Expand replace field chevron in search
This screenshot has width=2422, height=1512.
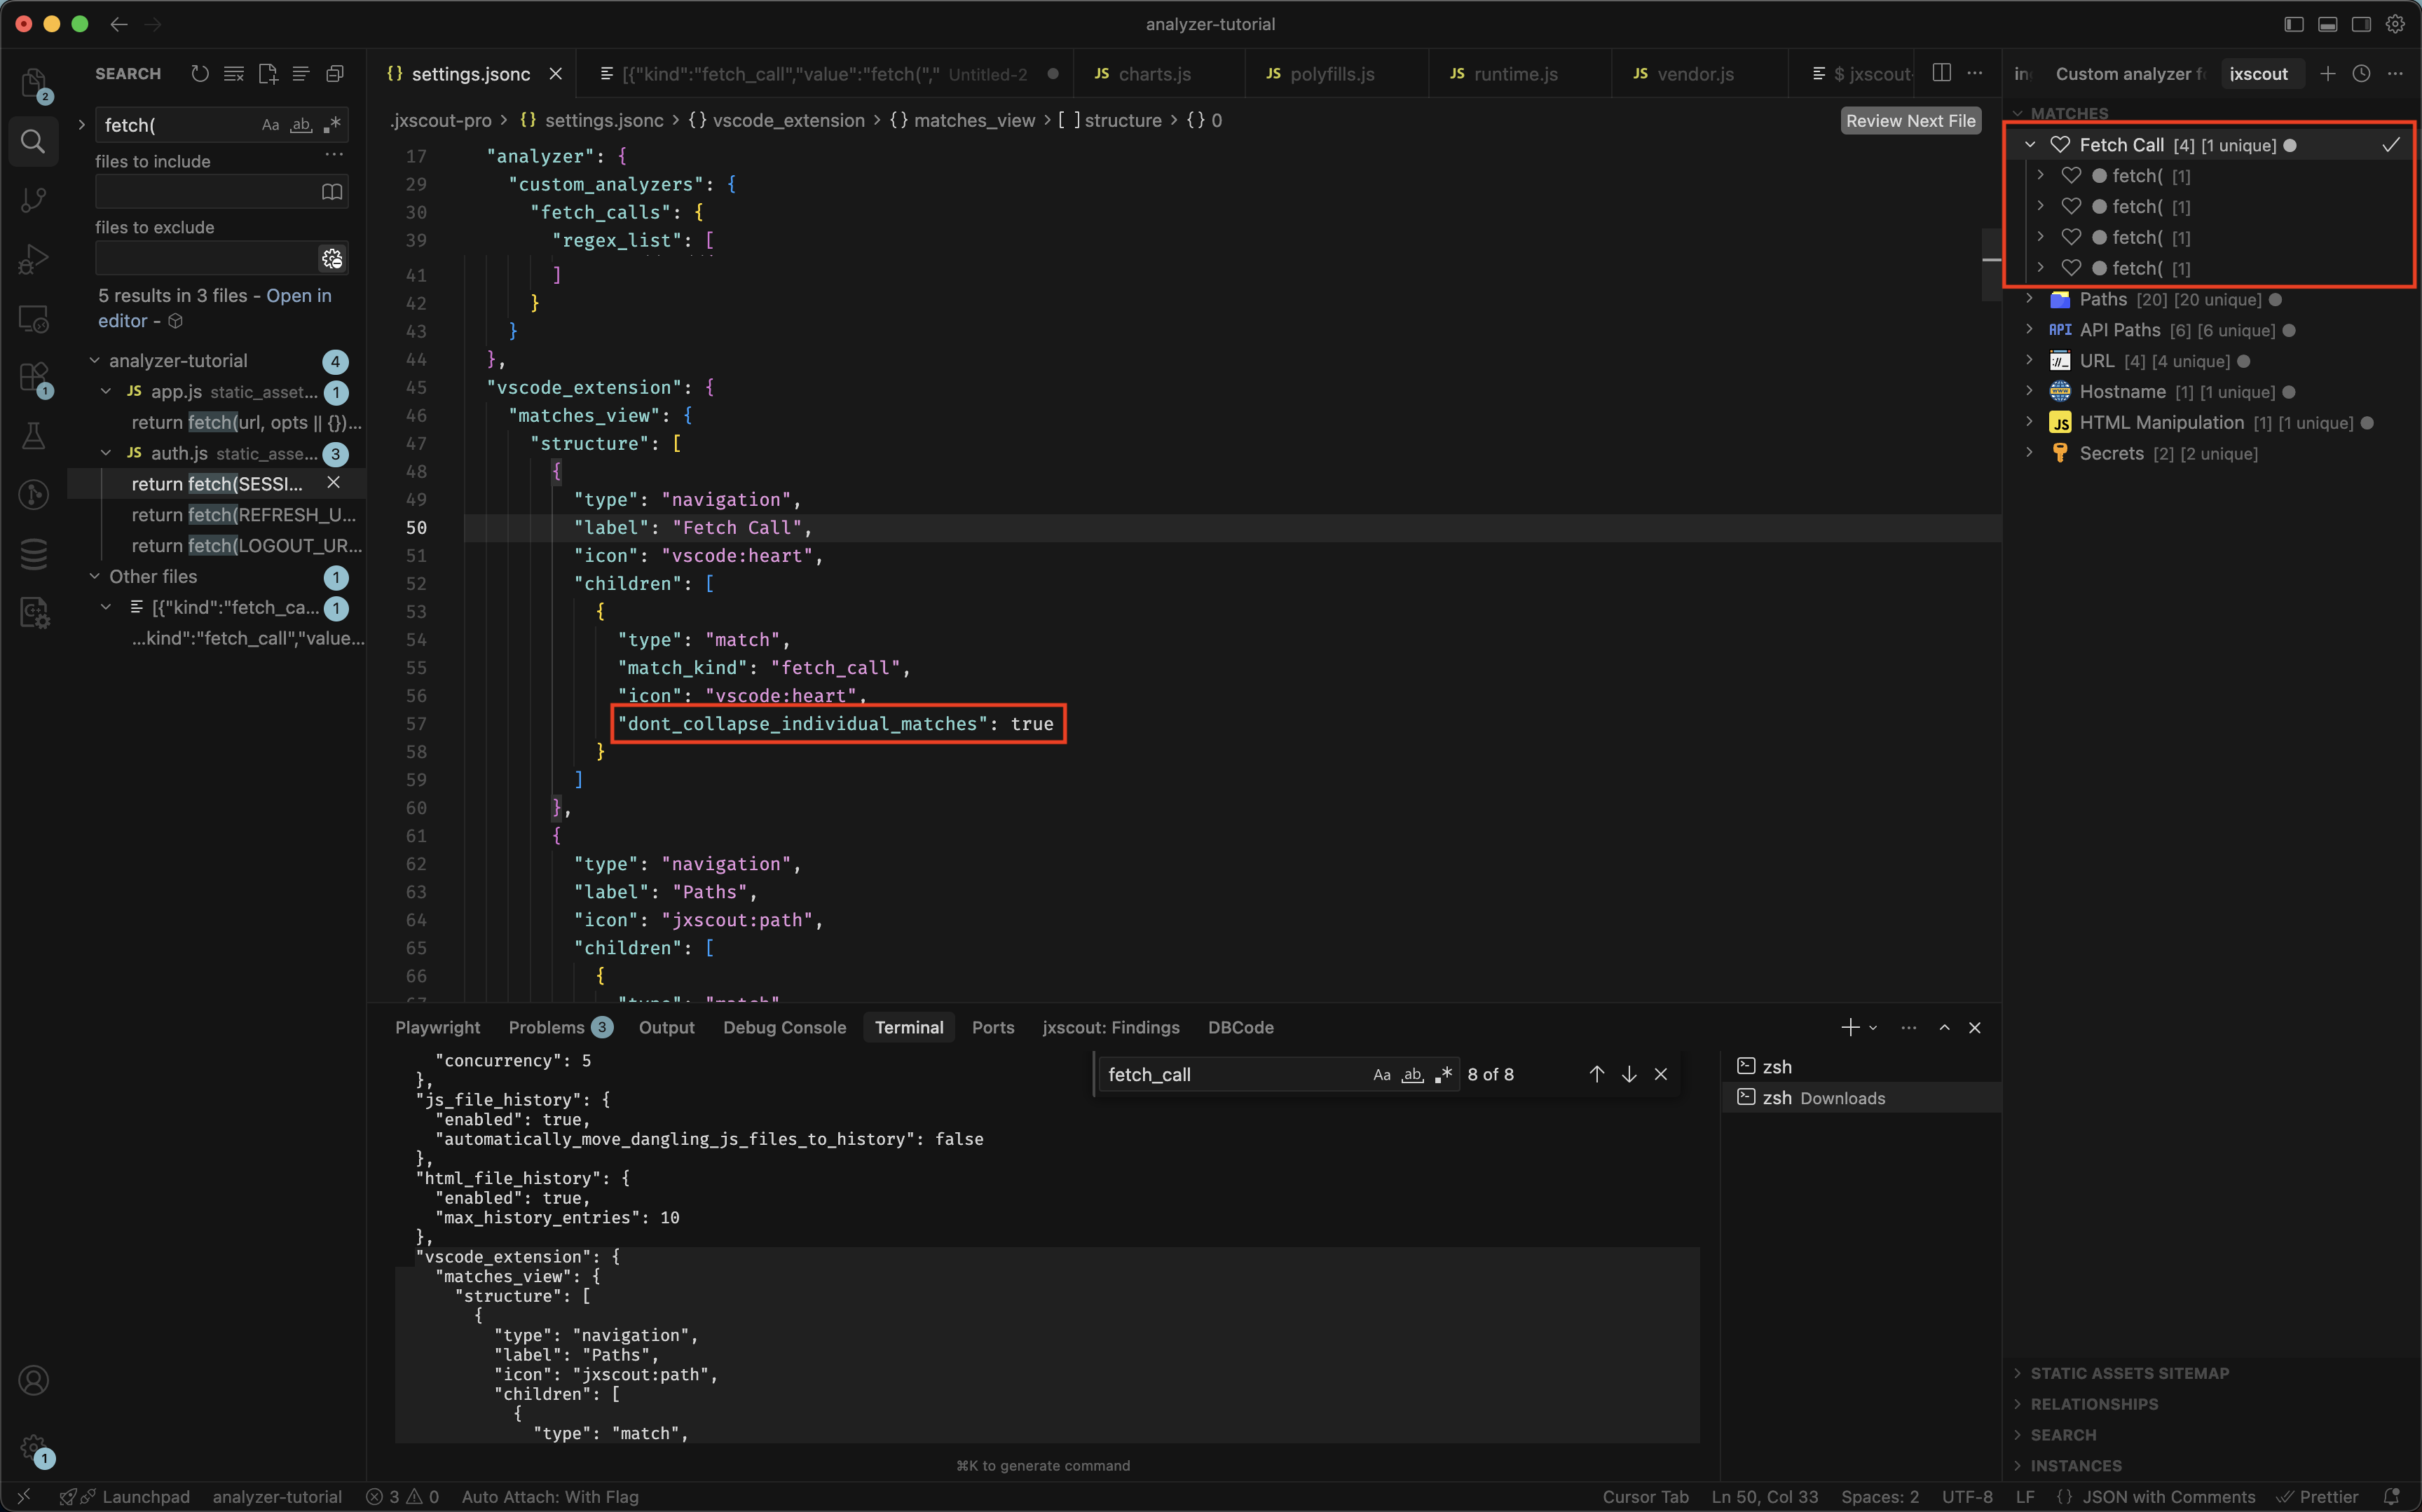pos(82,125)
